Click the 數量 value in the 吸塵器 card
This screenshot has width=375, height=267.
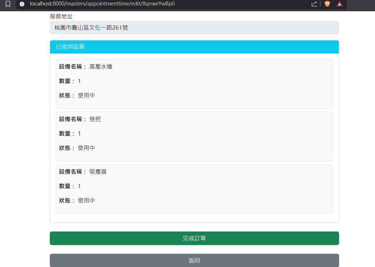click(x=79, y=186)
